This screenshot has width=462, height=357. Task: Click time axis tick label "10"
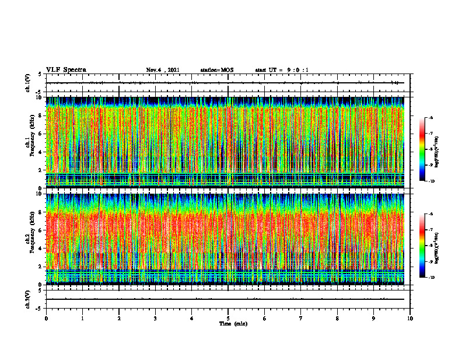(x=410, y=318)
